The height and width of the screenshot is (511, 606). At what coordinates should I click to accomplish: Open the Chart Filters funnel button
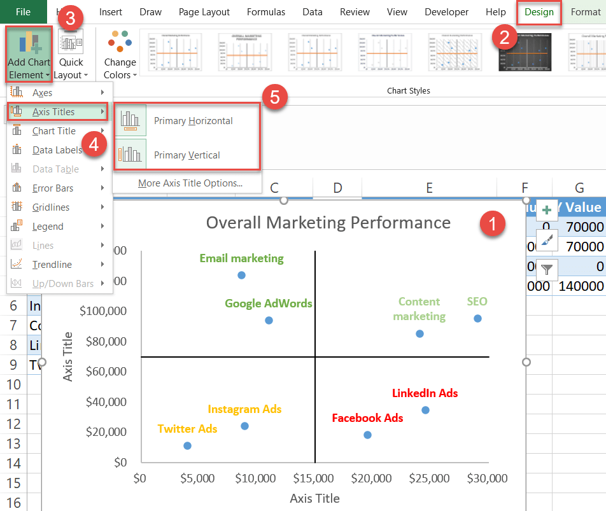(547, 270)
